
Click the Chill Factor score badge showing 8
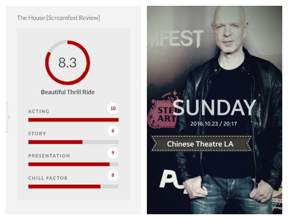click(x=113, y=175)
